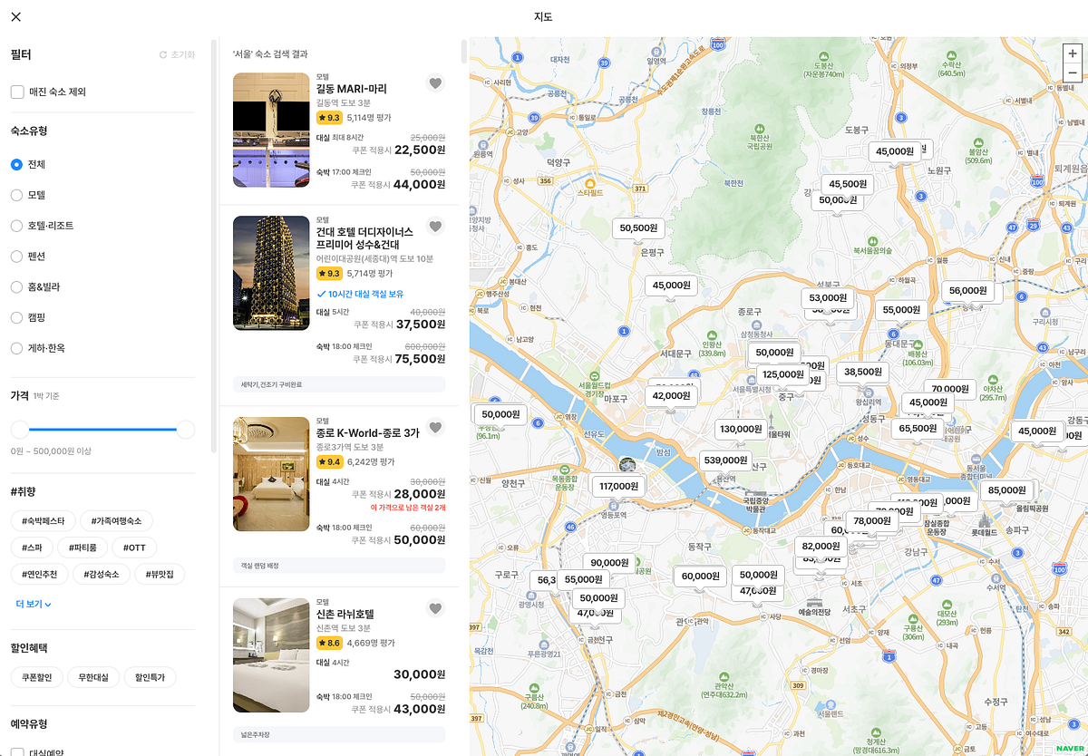Apply the 쿠폰할인 discount filter
The width and height of the screenshot is (1088, 756).
click(37, 677)
